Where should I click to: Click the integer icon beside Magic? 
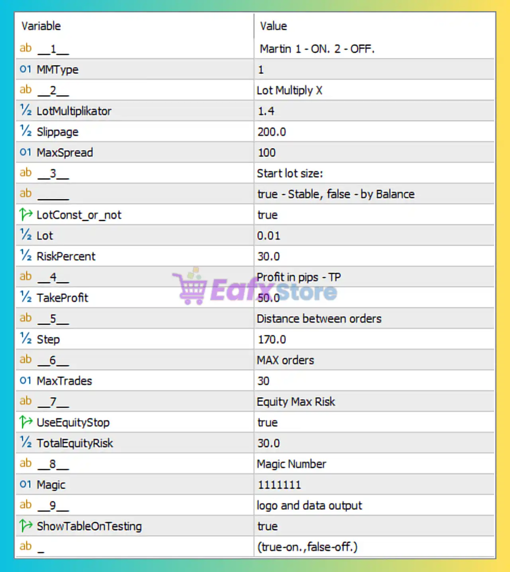(25, 484)
